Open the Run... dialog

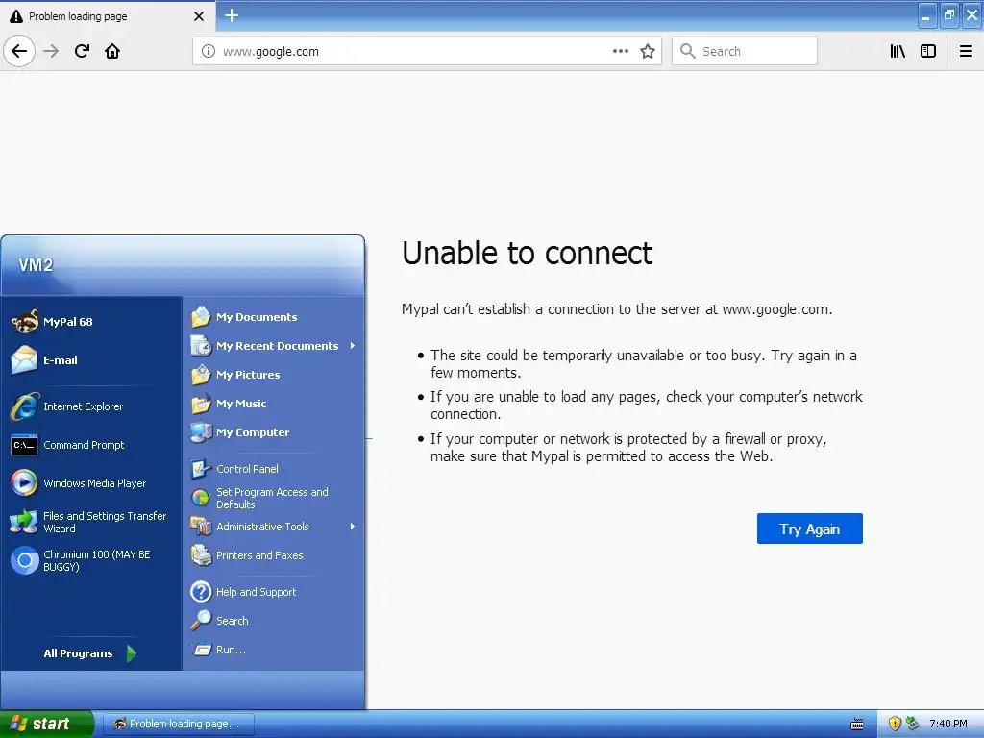coord(274,650)
